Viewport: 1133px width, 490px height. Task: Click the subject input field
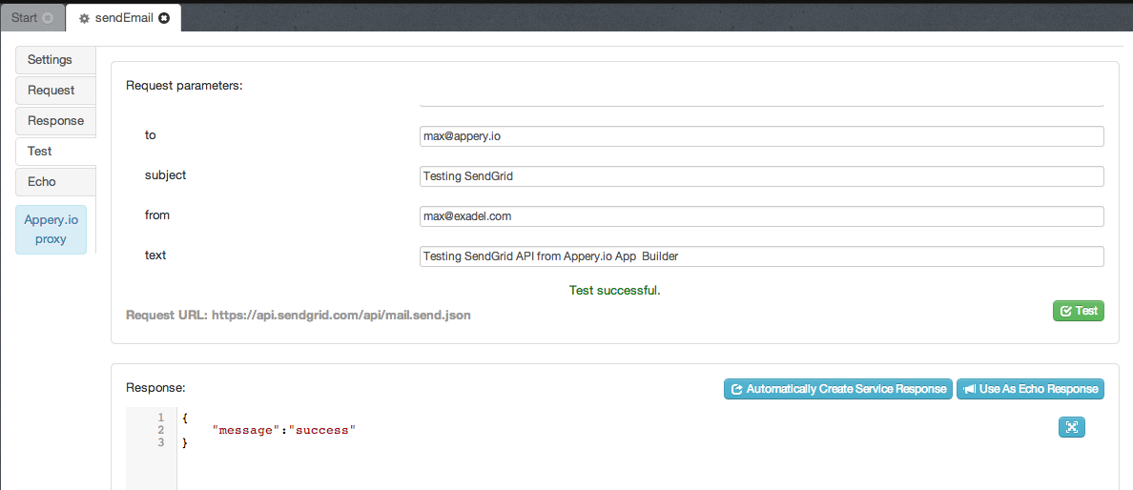pos(761,176)
